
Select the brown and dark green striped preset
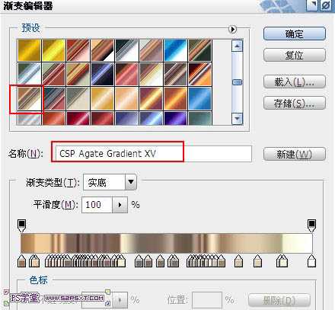[x=199, y=50]
